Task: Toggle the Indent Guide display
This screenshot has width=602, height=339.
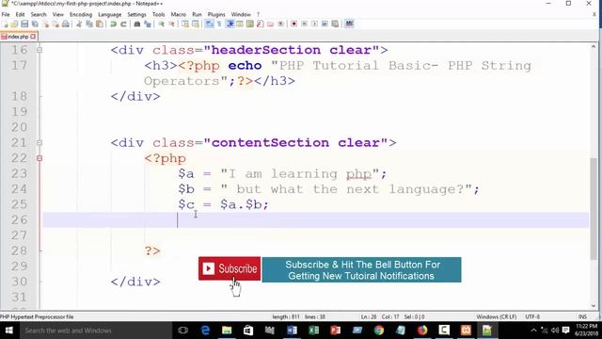Action: tap(230, 24)
